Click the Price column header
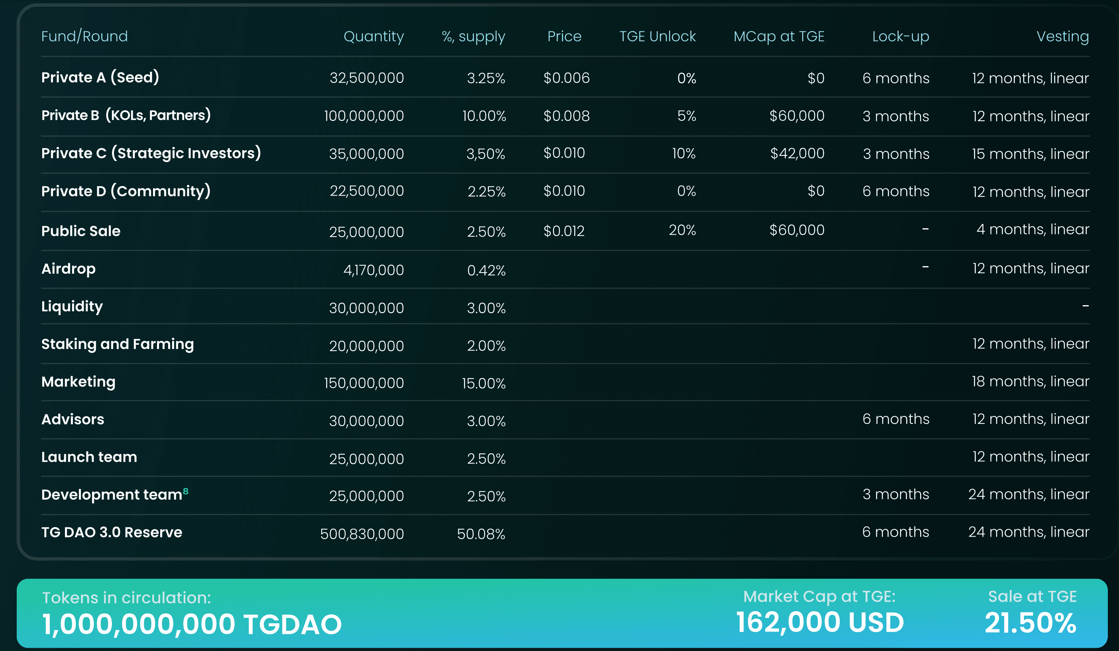This screenshot has width=1119, height=651. tap(564, 36)
